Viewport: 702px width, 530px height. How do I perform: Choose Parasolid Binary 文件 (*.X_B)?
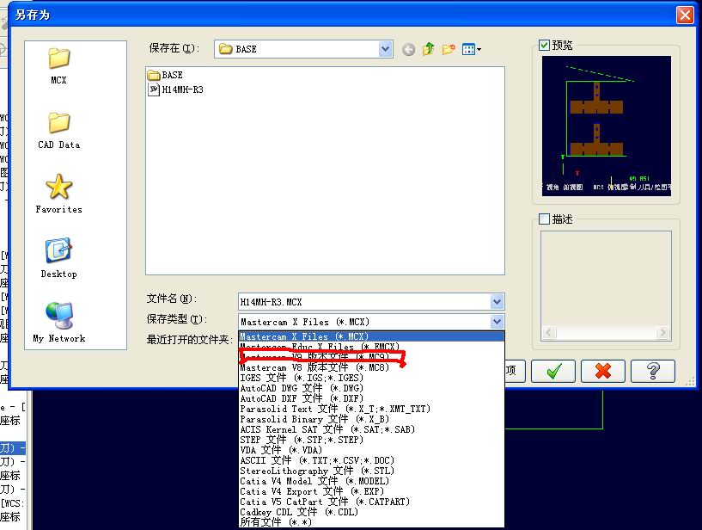pyautogui.click(x=371, y=419)
